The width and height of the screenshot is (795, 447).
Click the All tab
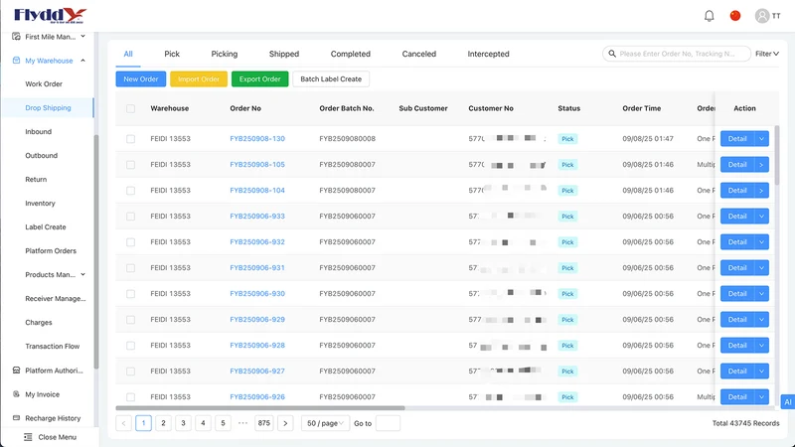[x=128, y=54]
